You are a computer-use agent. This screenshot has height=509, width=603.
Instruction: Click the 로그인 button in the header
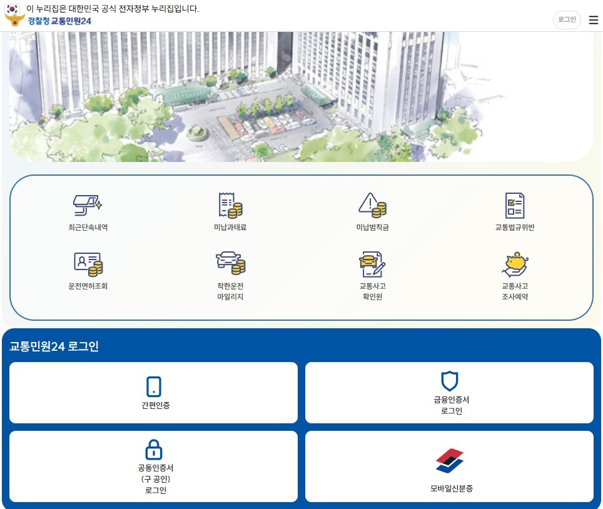(567, 20)
